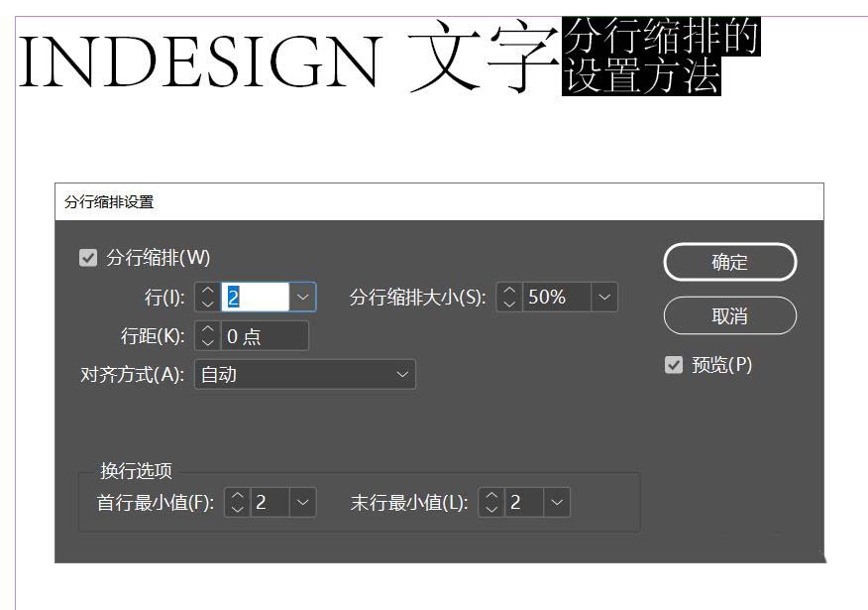Viewport: 868px width, 610px height.
Task: Toggle the 分行缩排(W) checkbox
Action: (x=88, y=258)
